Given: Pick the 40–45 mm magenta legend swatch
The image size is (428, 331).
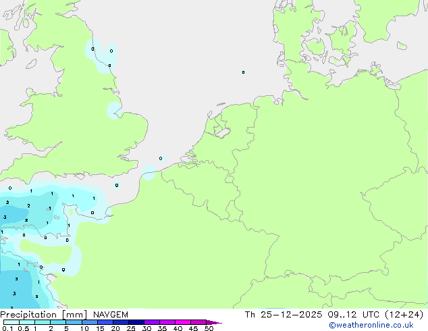Looking at the screenshot, I should click(183, 322).
